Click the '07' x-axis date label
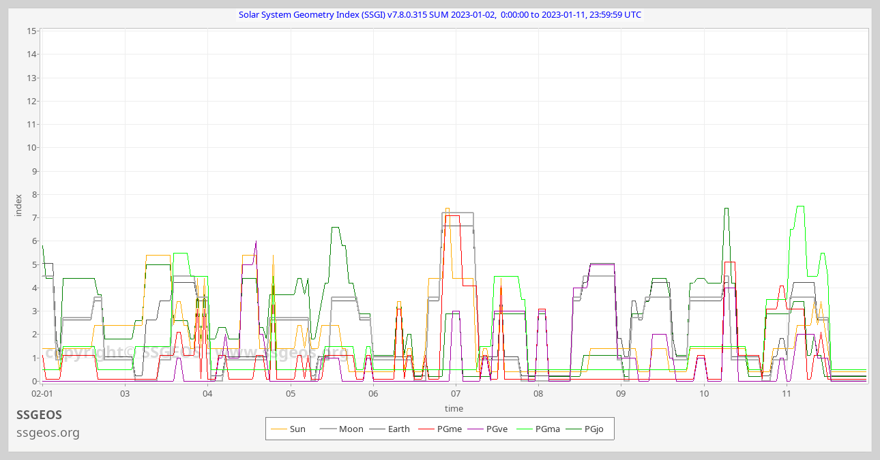 (x=456, y=394)
